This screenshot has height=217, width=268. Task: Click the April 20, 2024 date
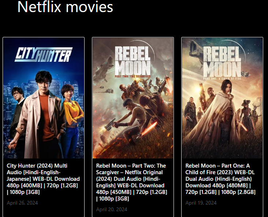[x=112, y=209]
